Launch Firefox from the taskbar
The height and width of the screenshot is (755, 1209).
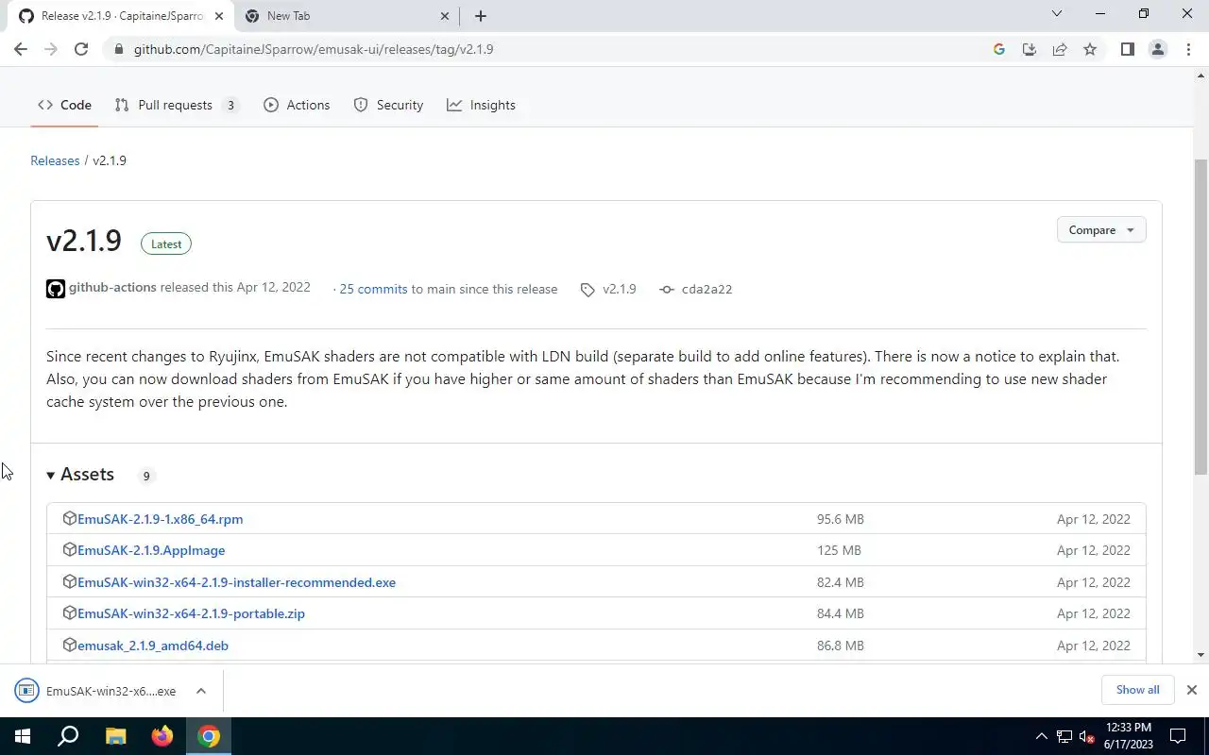162,736
